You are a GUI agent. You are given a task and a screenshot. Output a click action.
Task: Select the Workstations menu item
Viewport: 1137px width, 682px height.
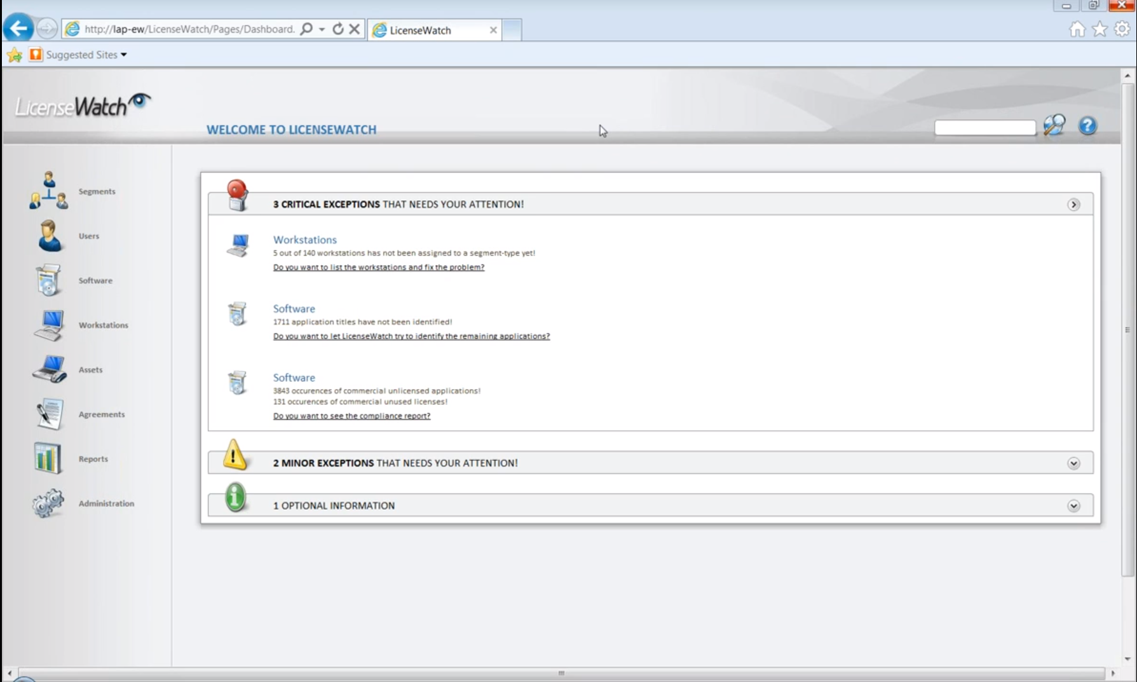tap(104, 325)
